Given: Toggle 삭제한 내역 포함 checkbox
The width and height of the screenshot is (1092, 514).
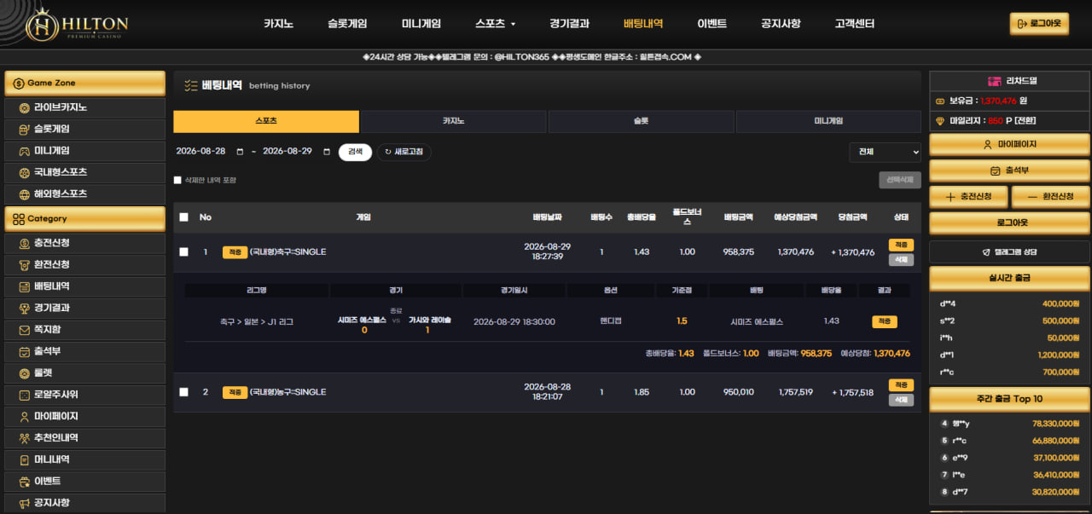Looking at the screenshot, I should (x=177, y=180).
